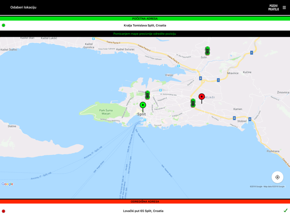Tap the ferry terminal icon below Split

pyautogui.click(x=145, y=120)
